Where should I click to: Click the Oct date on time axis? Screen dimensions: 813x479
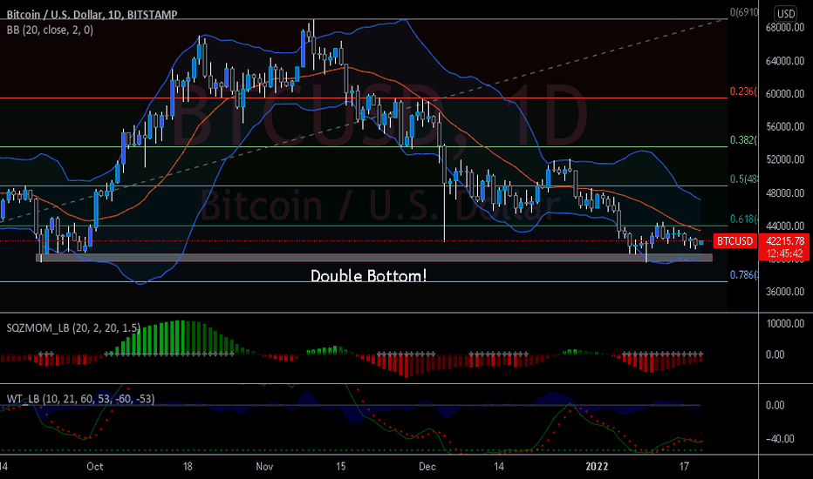(95, 467)
